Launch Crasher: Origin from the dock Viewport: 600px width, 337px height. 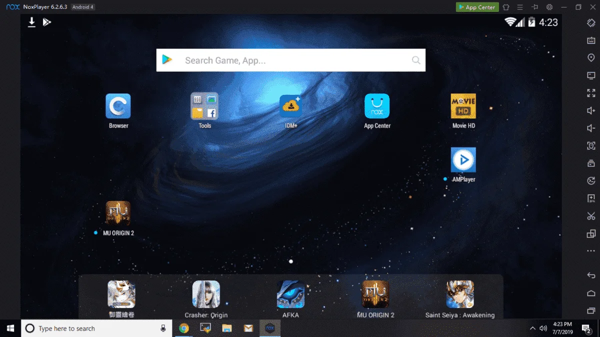coord(206,294)
